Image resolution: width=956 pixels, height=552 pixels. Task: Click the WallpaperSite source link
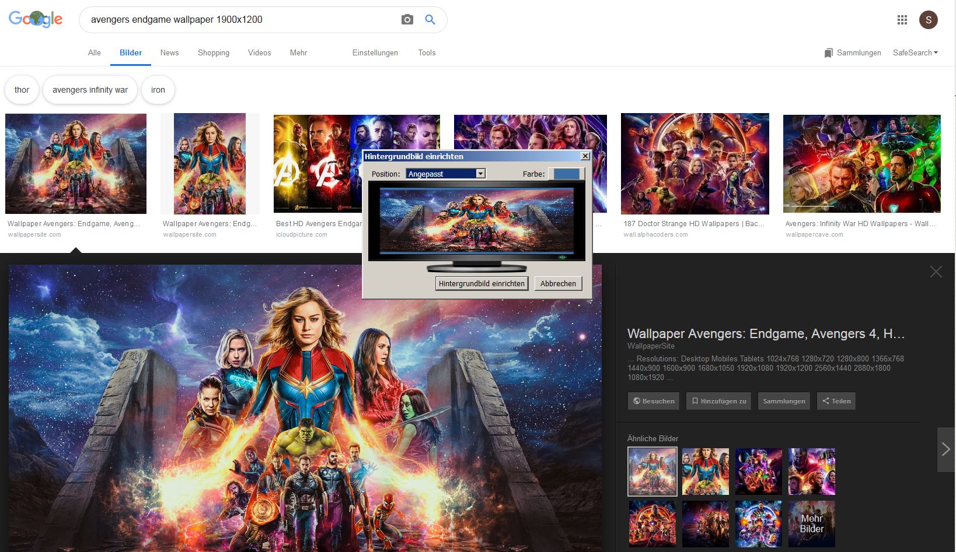click(x=651, y=346)
